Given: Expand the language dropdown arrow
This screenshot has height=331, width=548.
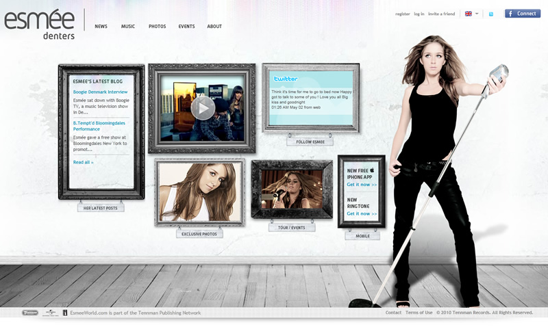Looking at the screenshot, I should [x=477, y=14].
